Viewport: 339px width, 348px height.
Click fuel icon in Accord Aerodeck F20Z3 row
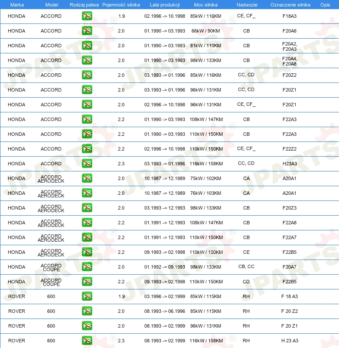tap(87, 208)
